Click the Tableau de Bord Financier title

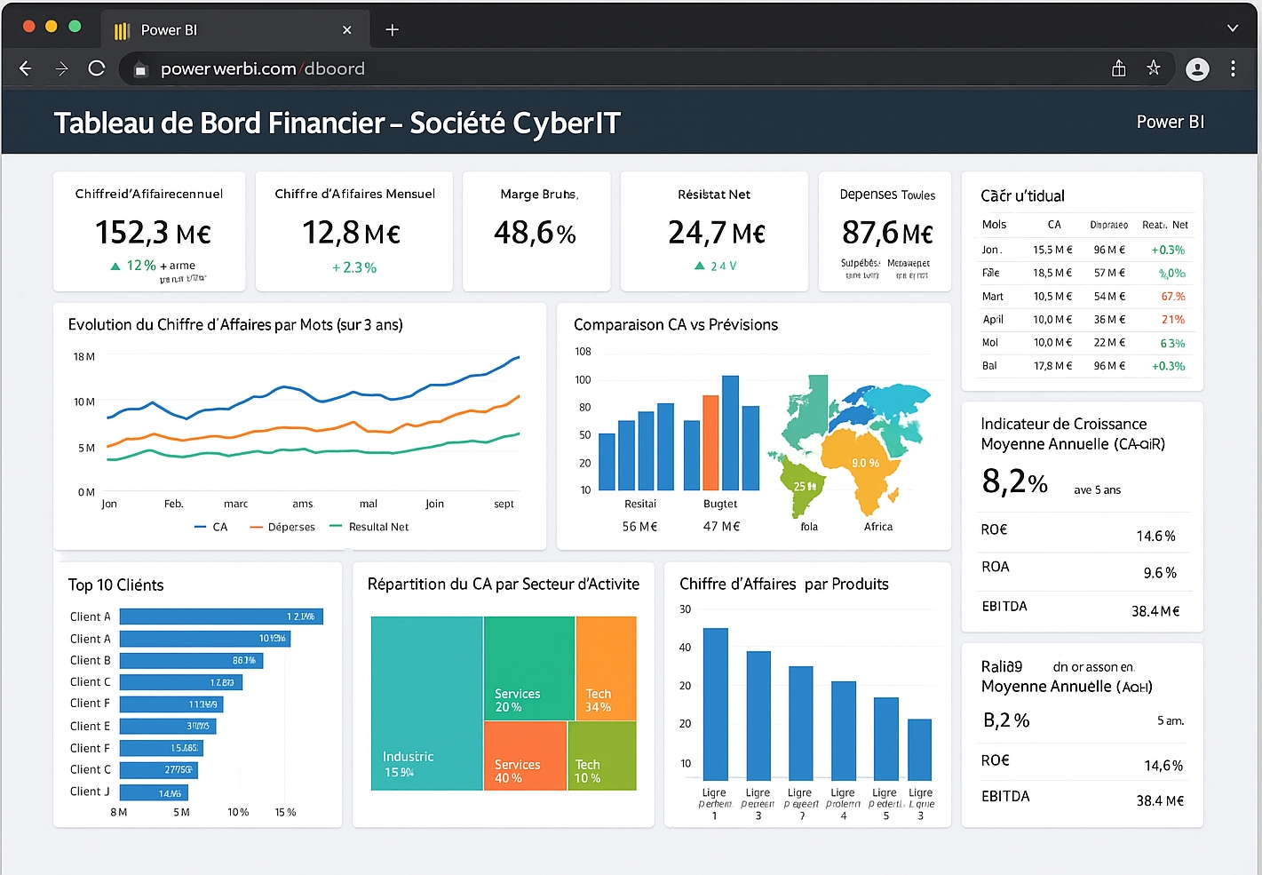coord(337,123)
